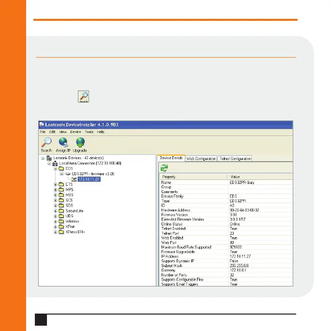Expand the SCS folder node
Screen dimensions: 331x331
(55, 200)
